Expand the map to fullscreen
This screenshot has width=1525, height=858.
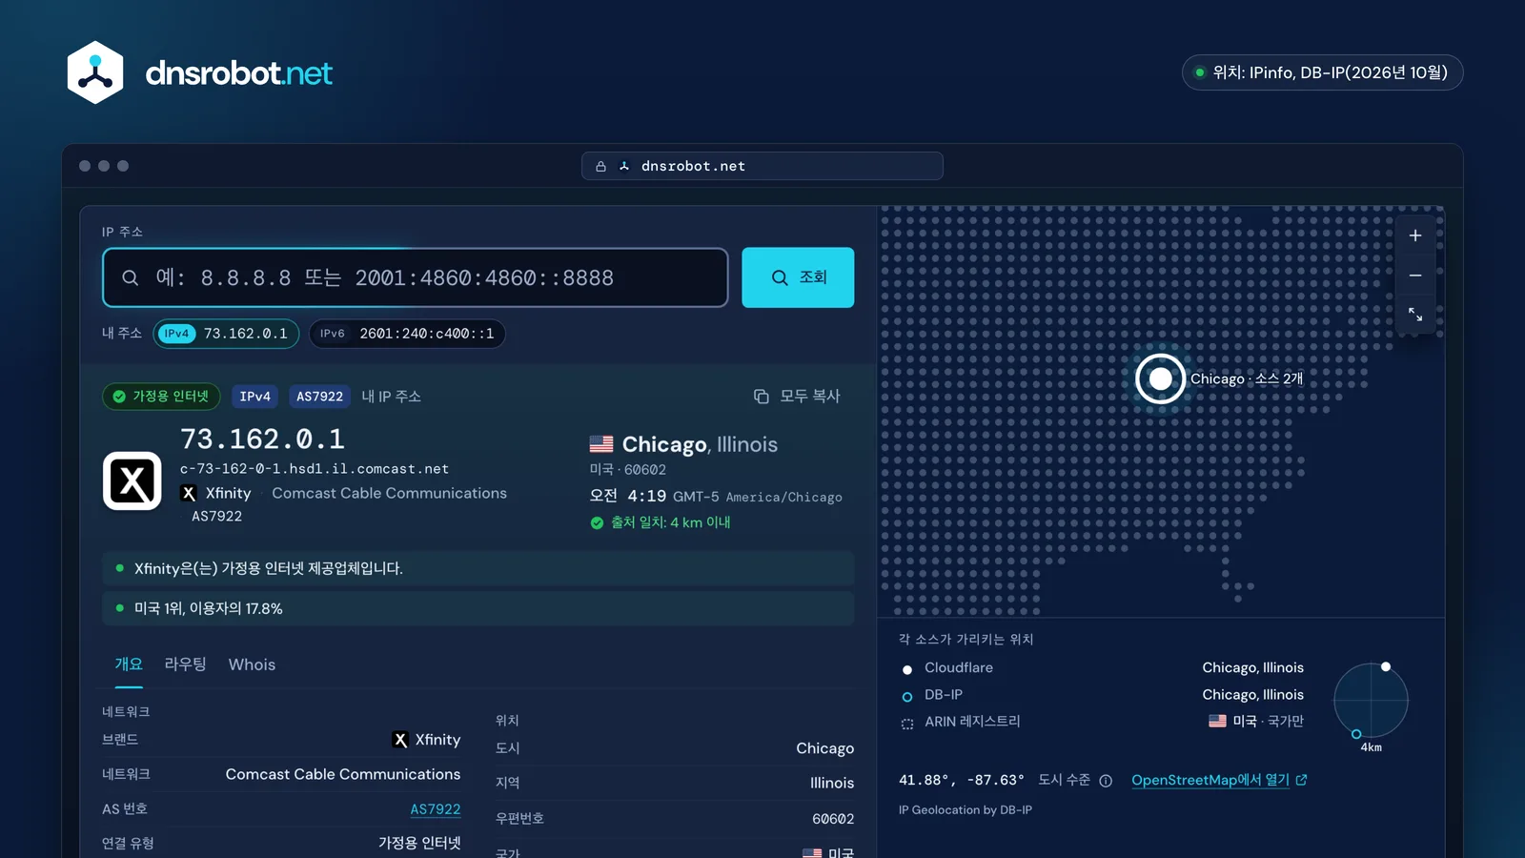[x=1415, y=315]
